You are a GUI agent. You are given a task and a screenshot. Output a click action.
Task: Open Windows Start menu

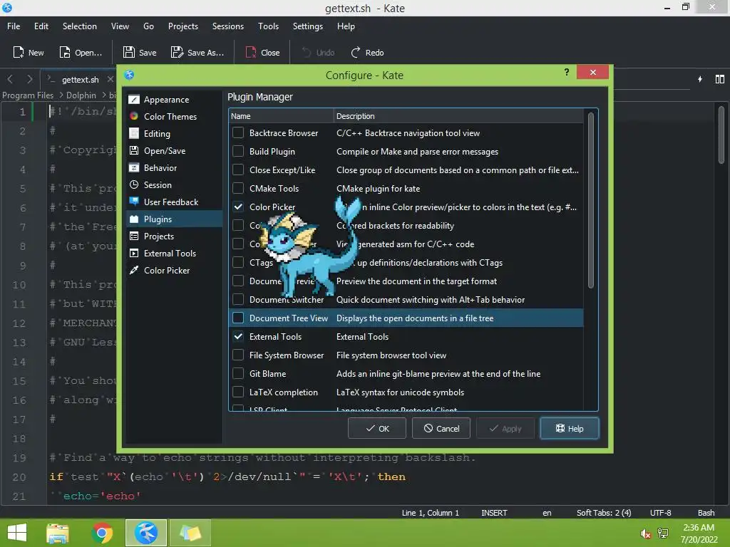pyautogui.click(x=17, y=533)
